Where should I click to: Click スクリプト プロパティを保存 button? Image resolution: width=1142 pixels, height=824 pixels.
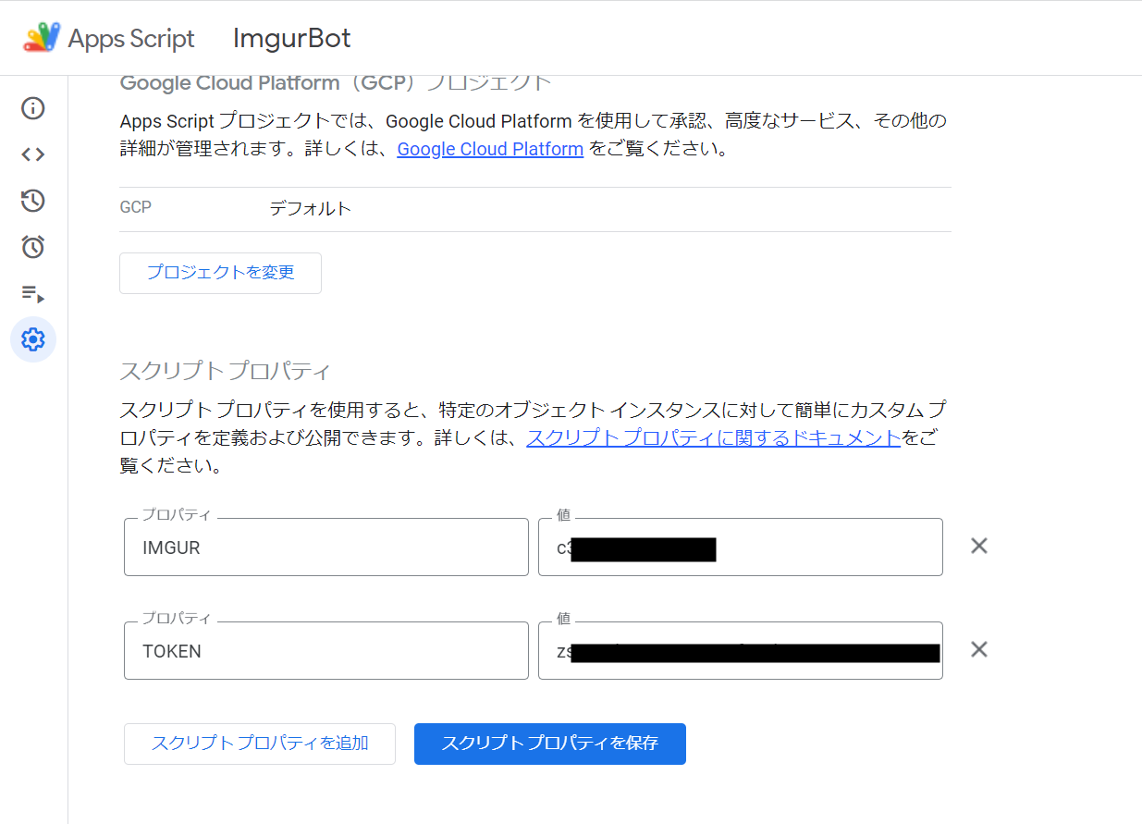point(550,744)
